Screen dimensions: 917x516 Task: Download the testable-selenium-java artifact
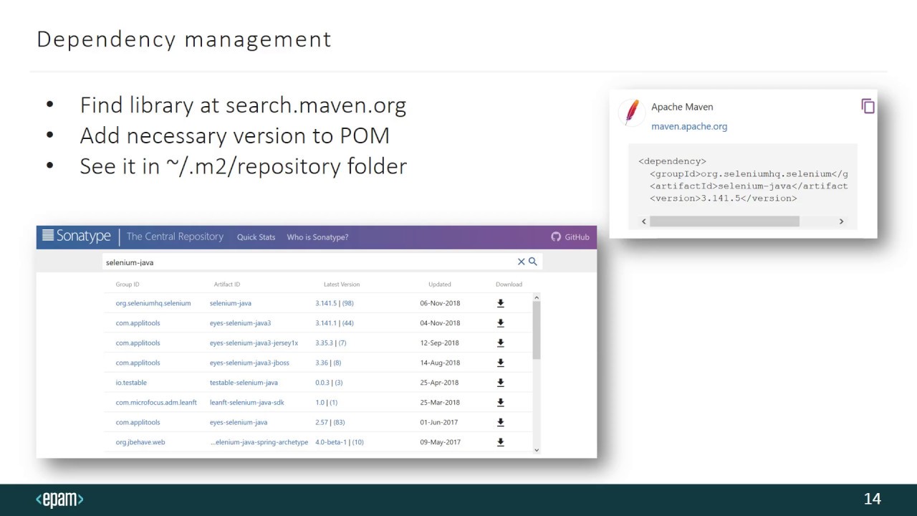[500, 383]
